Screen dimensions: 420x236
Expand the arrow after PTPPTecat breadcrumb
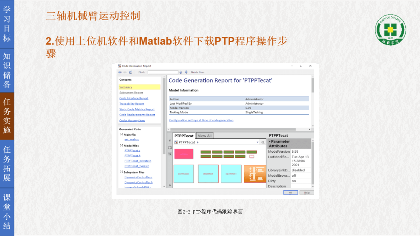198,142
